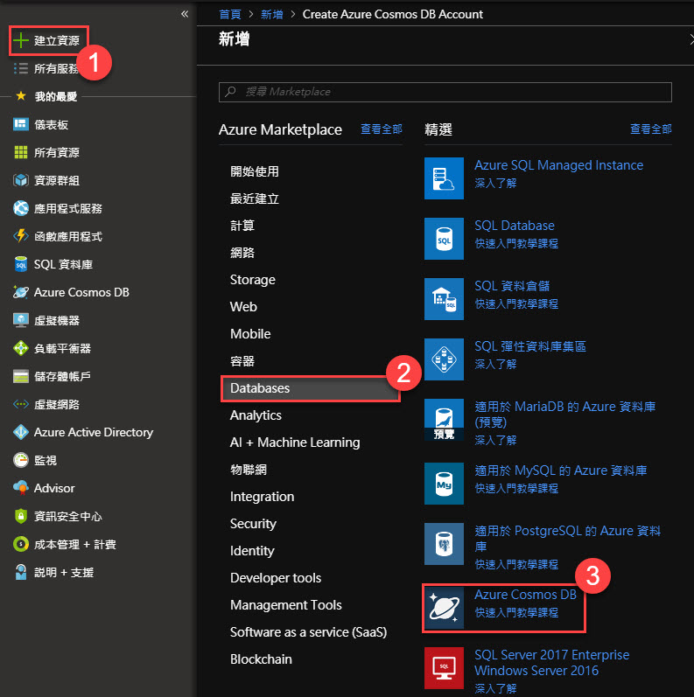Select the Storage category
694x697 pixels.
253,280
